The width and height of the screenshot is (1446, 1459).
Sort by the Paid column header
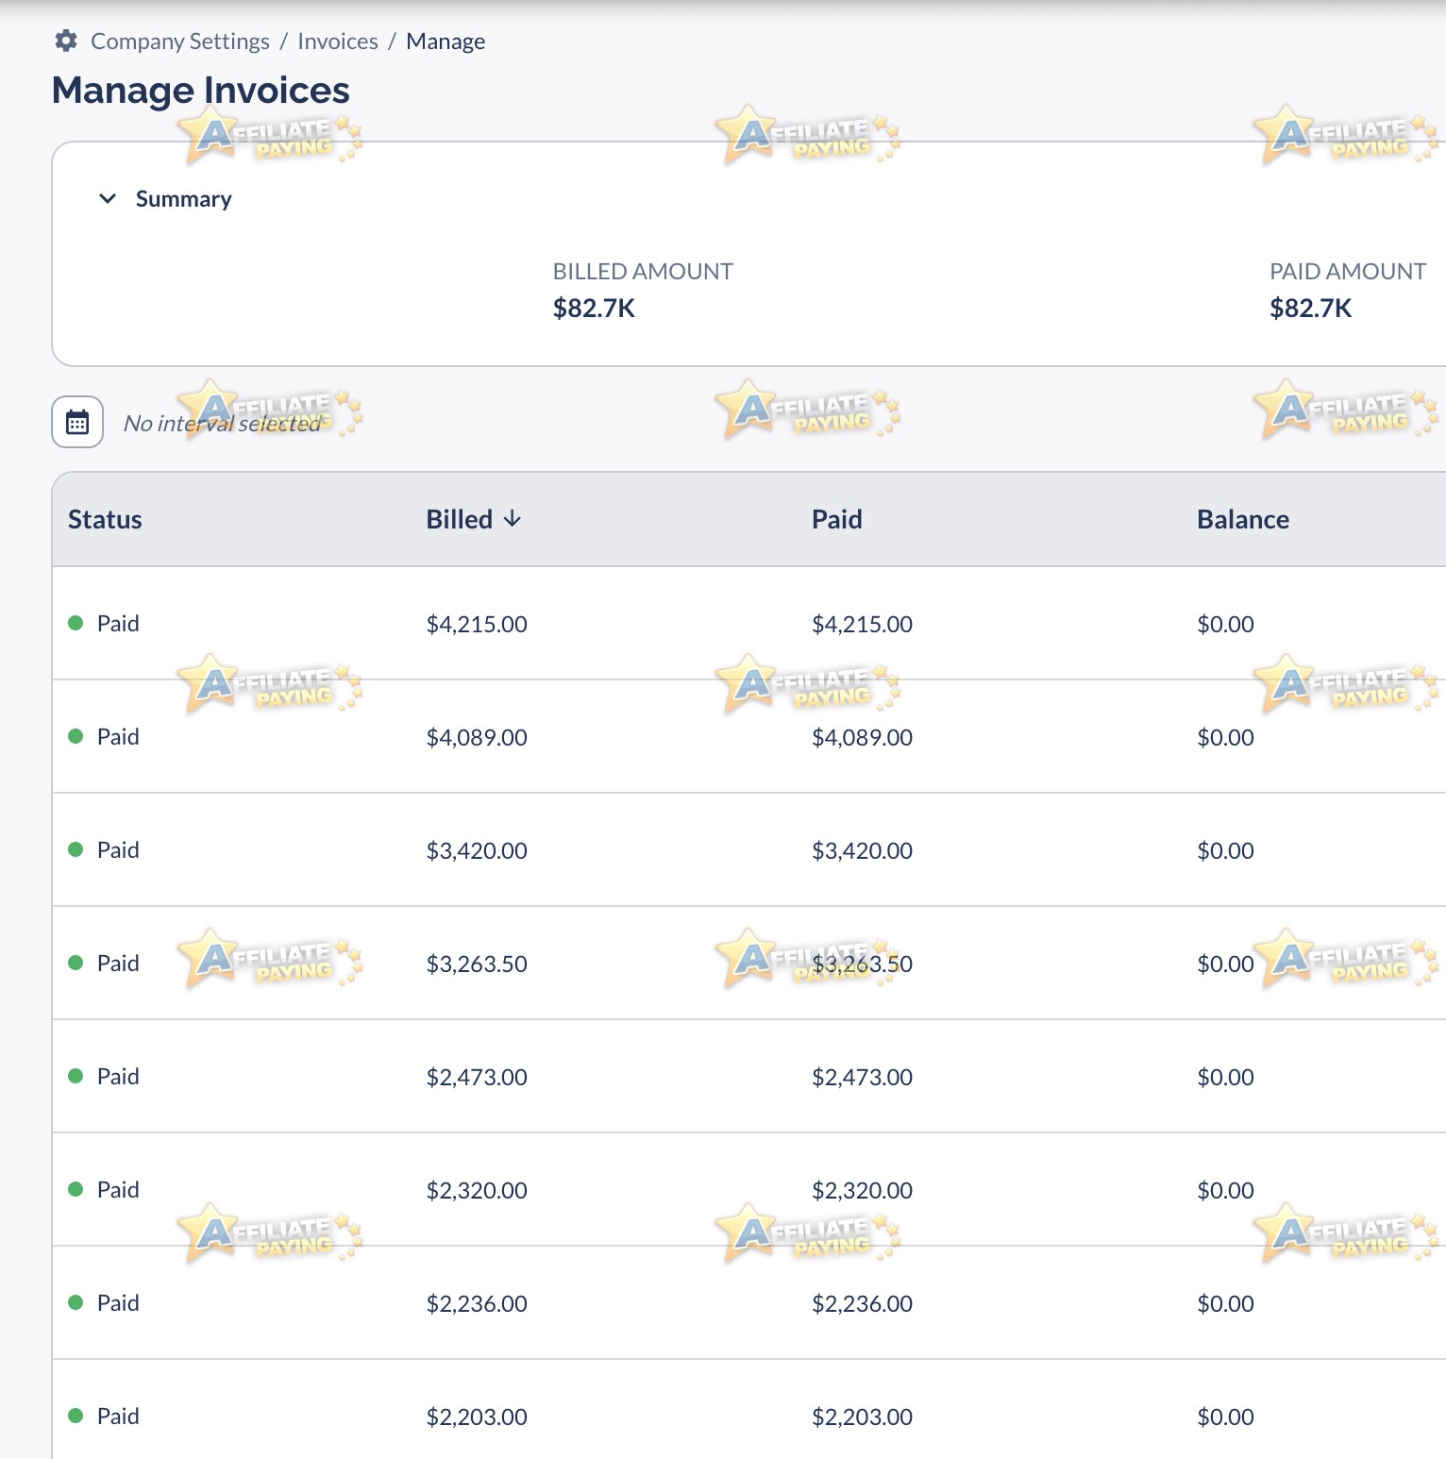click(x=837, y=519)
